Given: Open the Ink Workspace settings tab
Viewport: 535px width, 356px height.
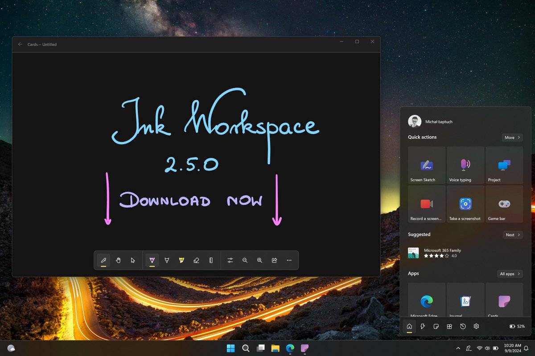Looking at the screenshot, I should [476, 327].
